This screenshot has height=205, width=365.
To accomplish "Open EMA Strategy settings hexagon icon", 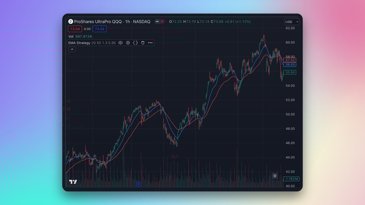I will tap(128, 43).
